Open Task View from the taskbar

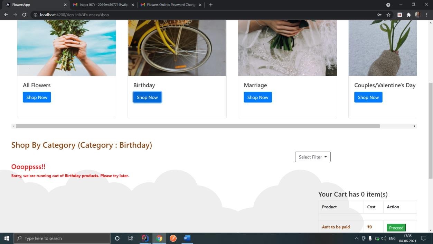[x=130, y=238]
